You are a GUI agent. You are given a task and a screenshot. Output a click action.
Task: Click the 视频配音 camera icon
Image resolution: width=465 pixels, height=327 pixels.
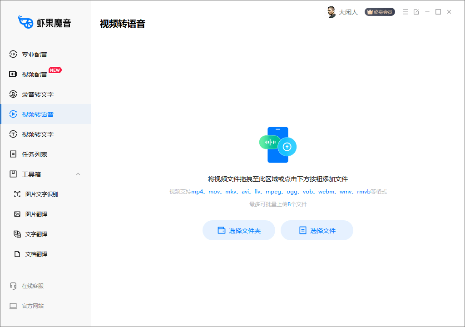point(13,74)
